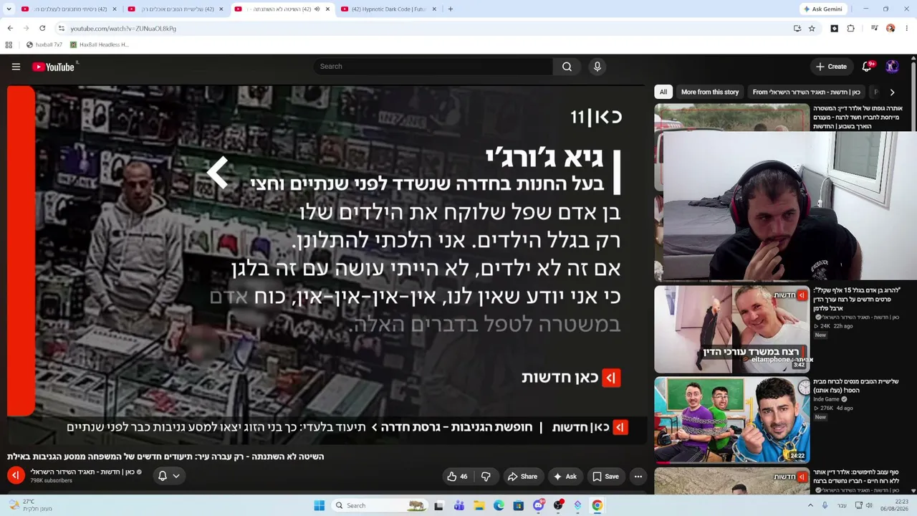The image size is (917, 516).
Task: Open Chrome extensions puzzle icon
Action: (x=851, y=29)
